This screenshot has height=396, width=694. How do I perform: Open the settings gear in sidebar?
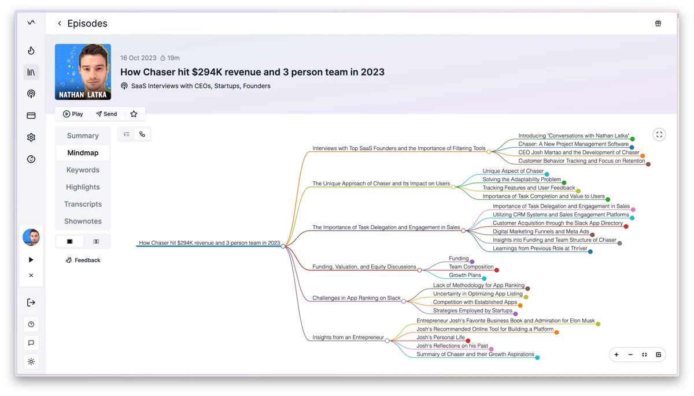click(x=31, y=137)
